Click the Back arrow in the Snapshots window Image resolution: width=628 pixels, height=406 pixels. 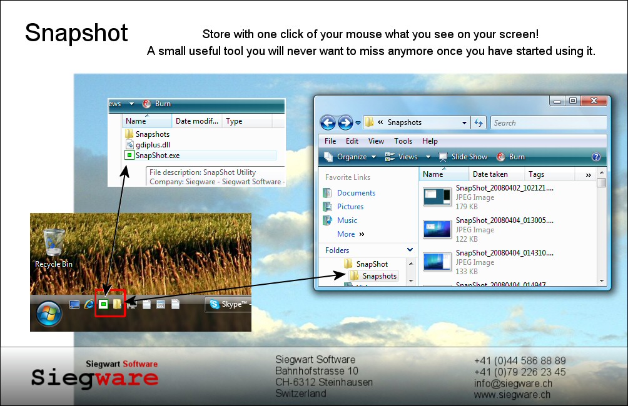(x=328, y=123)
